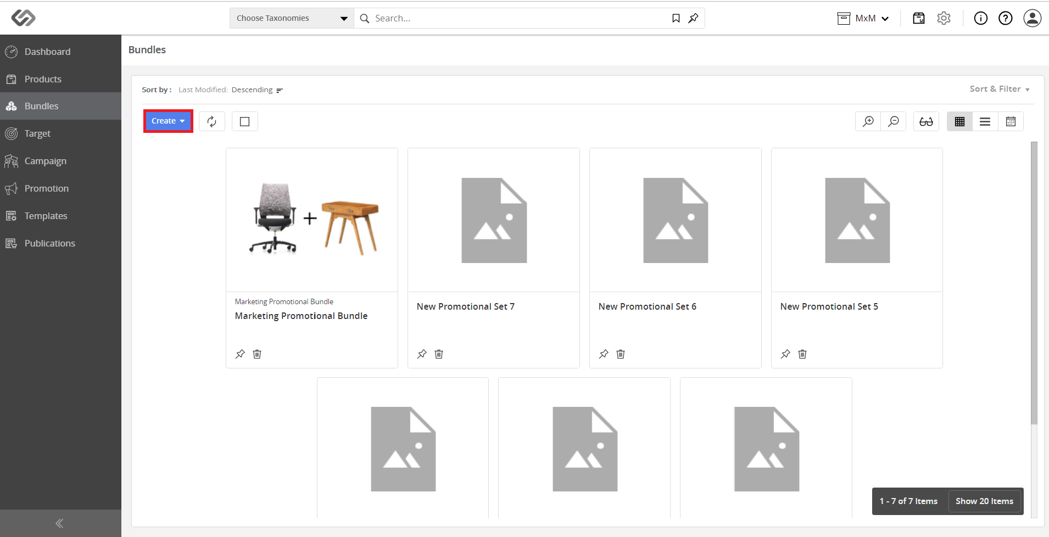
Task: Open the New Promotional Set 7 placeholder thumbnail
Action: 494,220
